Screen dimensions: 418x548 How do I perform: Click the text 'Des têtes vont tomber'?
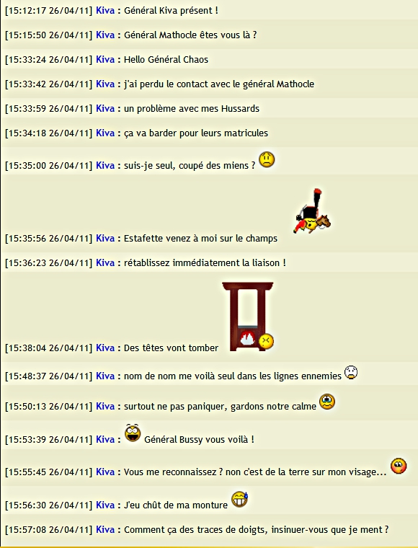(x=171, y=348)
